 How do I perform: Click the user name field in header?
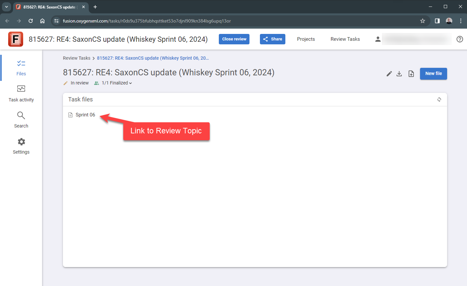tap(417, 39)
